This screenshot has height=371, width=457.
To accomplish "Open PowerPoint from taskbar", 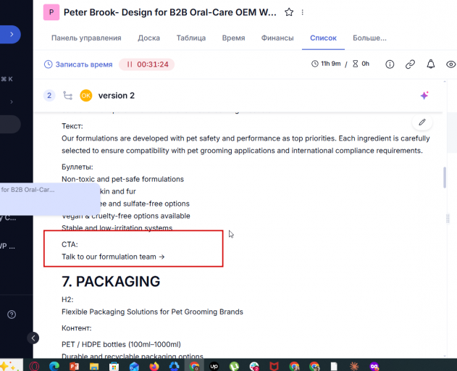I will [x=74, y=366].
